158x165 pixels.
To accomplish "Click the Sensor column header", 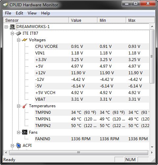I will 36,20.
